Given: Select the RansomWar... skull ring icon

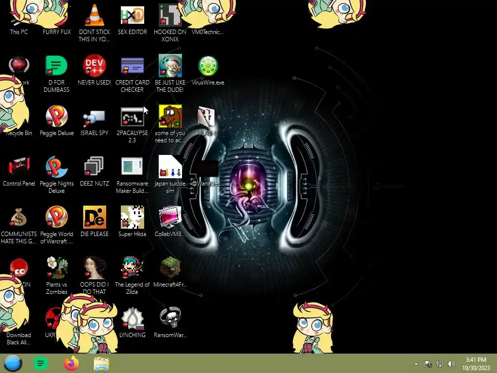Looking at the screenshot, I should (x=170, y=317).
